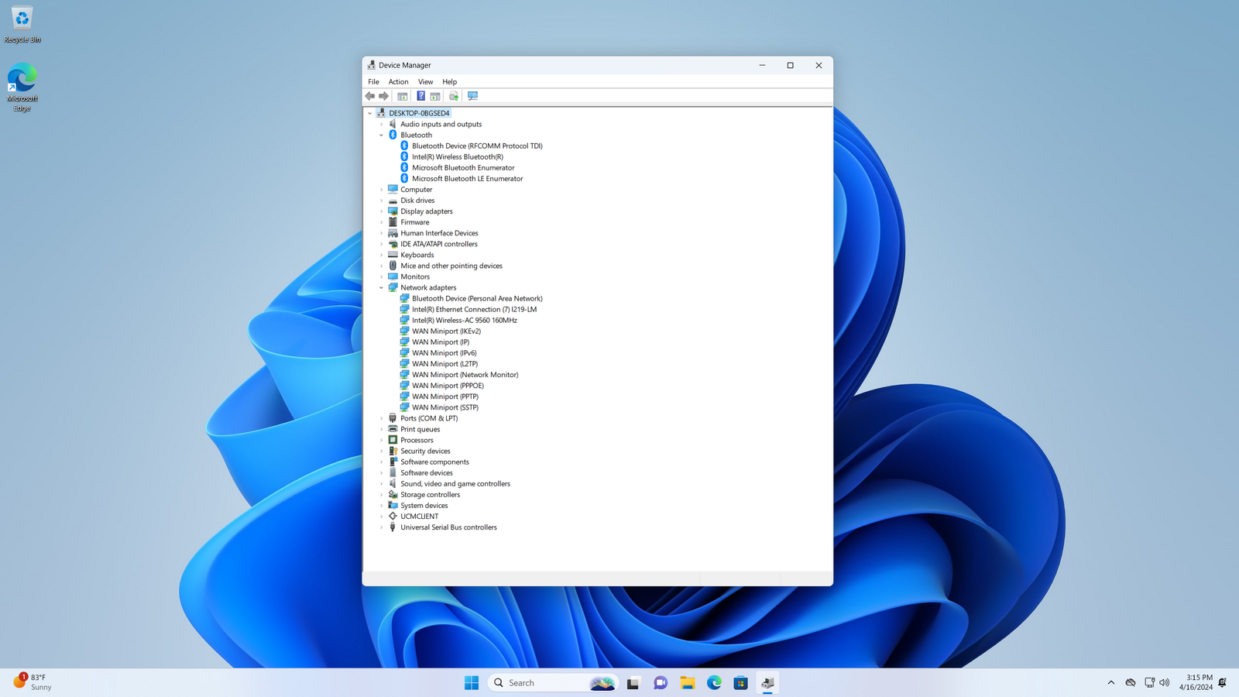The width and height of the screenshot is (1239, 697).
Task: Click the Back arrow in Device Manager toolbar
Action: click(x=370, y=96)
